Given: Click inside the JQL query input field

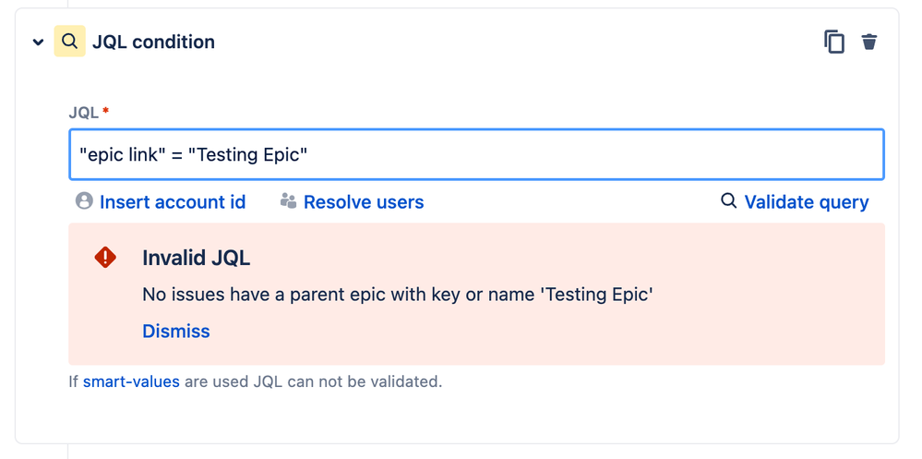Looking at the screenshot, I should [x=476, y=154].
